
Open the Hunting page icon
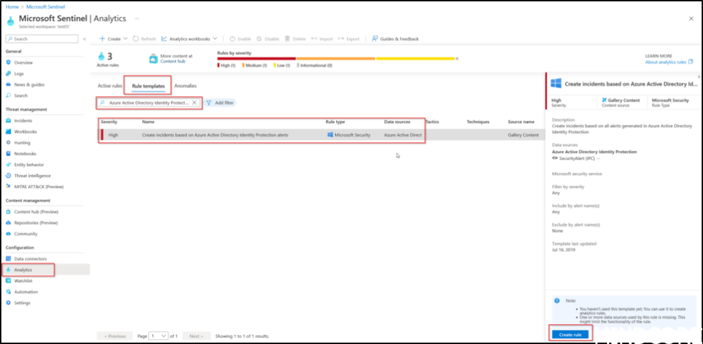[9, 143]
